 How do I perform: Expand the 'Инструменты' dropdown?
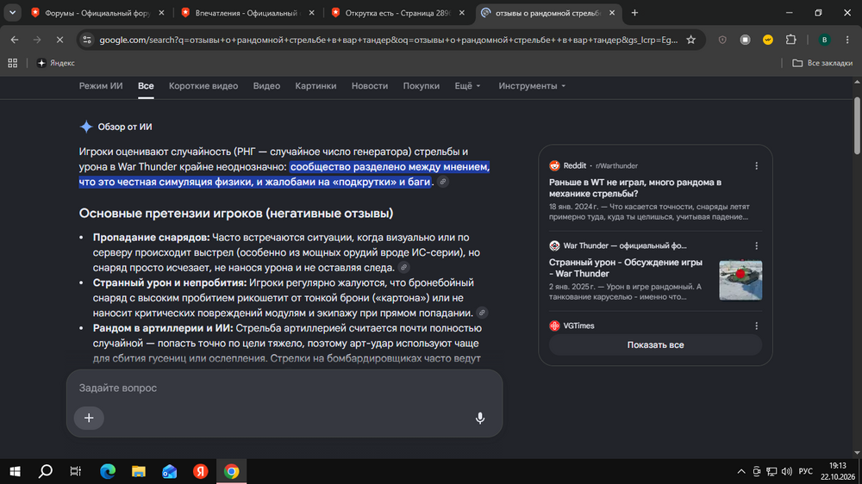(x=532, y=86)
